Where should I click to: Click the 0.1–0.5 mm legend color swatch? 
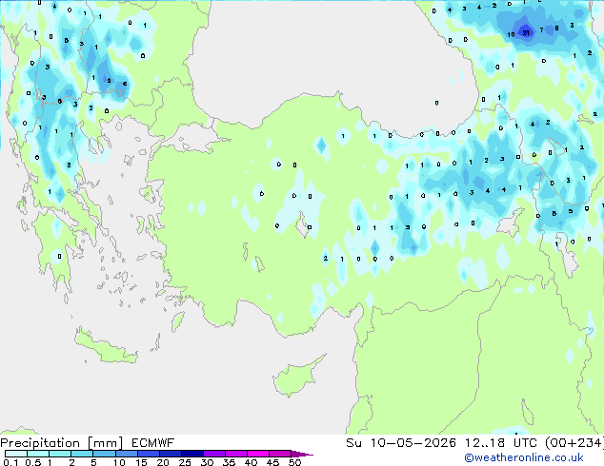coord(16,454)
